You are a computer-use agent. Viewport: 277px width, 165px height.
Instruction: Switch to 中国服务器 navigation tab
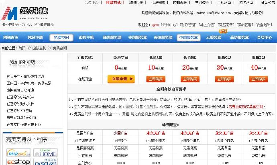tap(188, 38)
